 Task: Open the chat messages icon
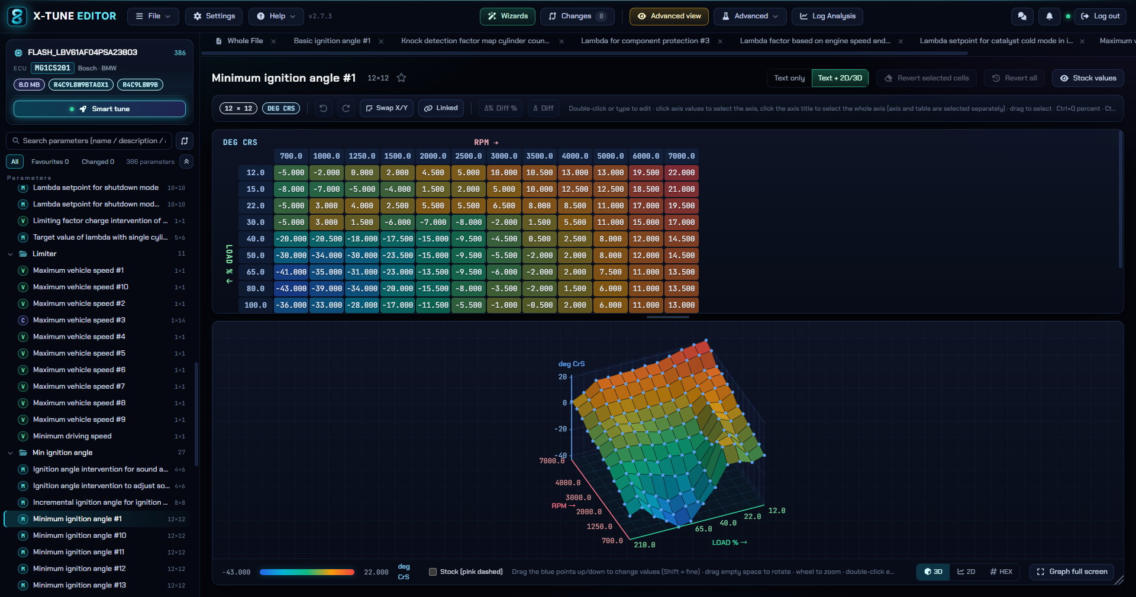click(x=1022, y=17)
